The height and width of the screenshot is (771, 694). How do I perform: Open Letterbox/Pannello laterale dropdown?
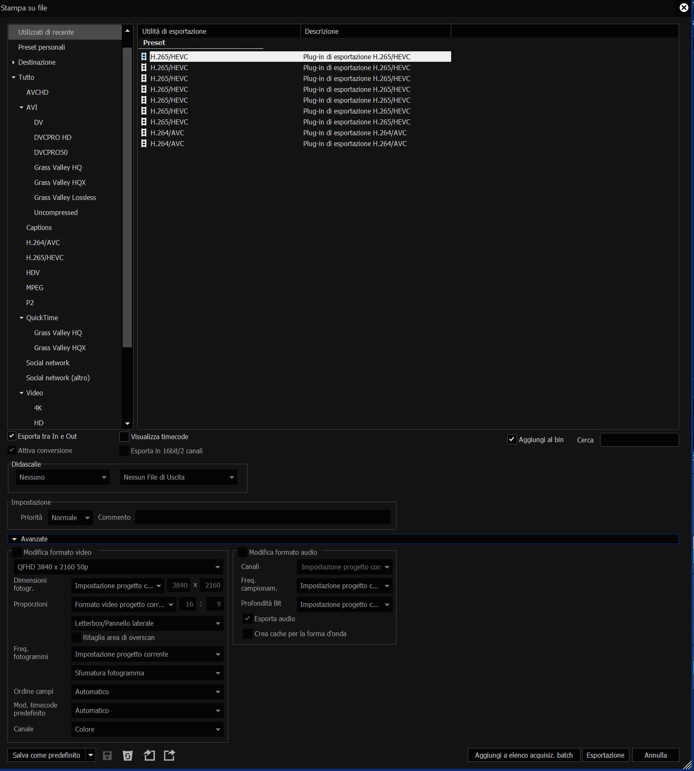[x=147, y=623]
